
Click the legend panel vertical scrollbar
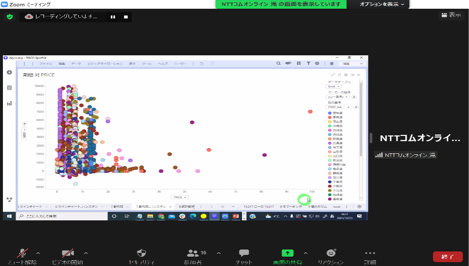click(361, 119)
